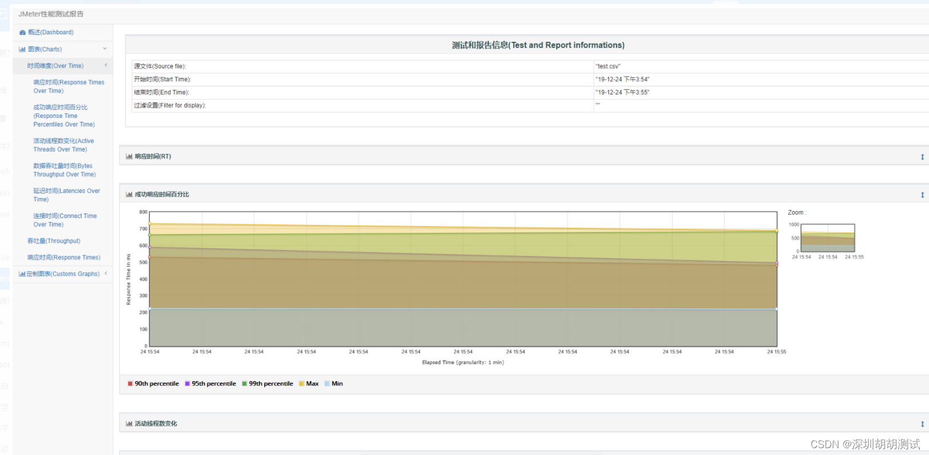Viewport: 929px width, 455px height.
Task: Toggle collapse arrow of 活动线程数变化 panel
Action: pos(922,424)
